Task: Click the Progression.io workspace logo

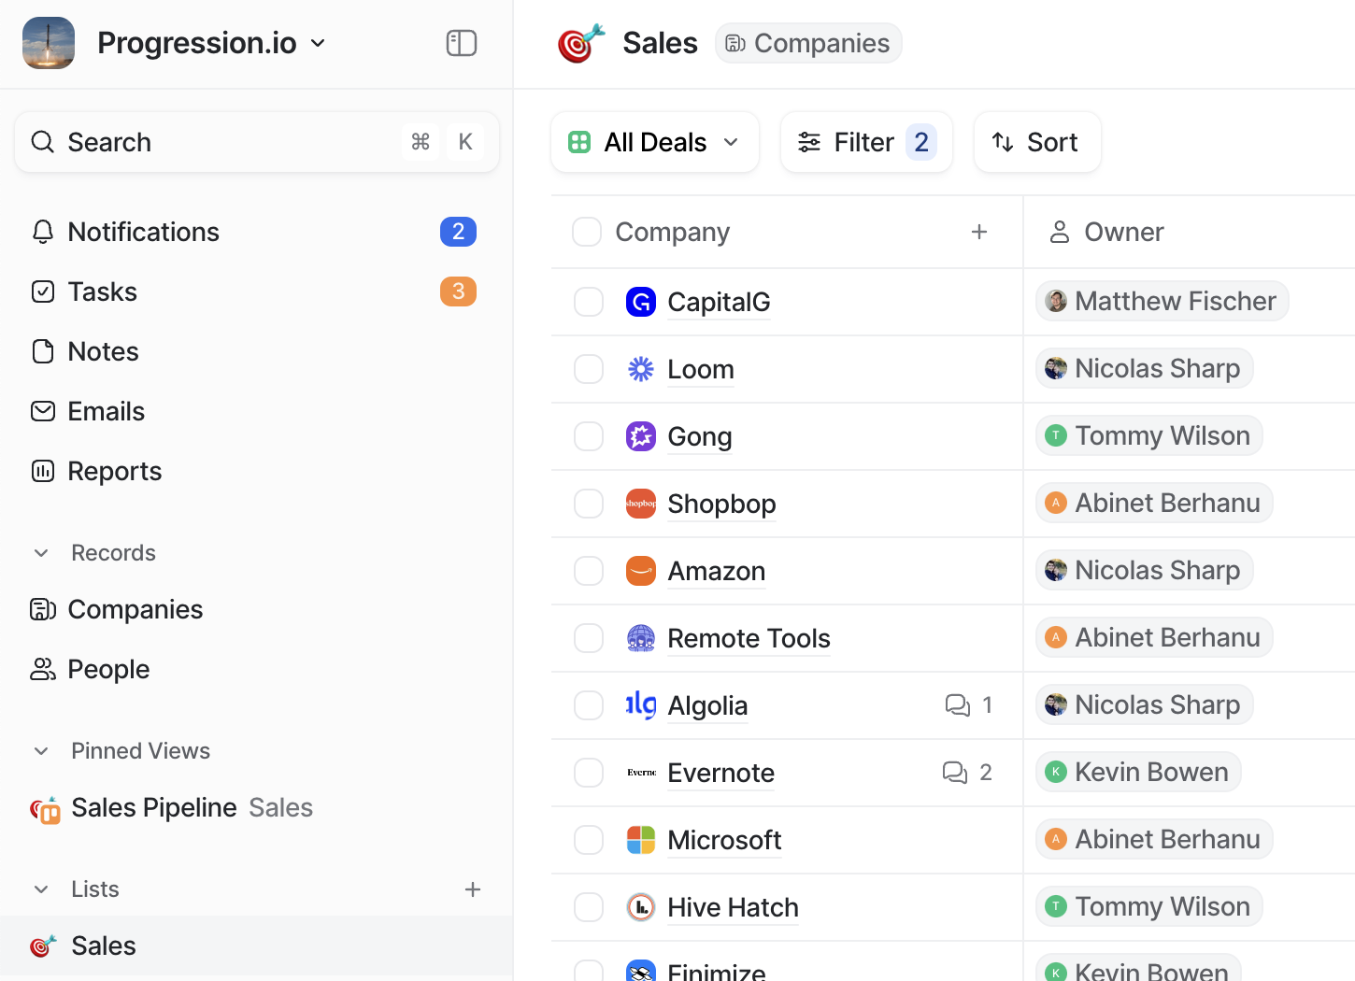Action: (49, 43)
